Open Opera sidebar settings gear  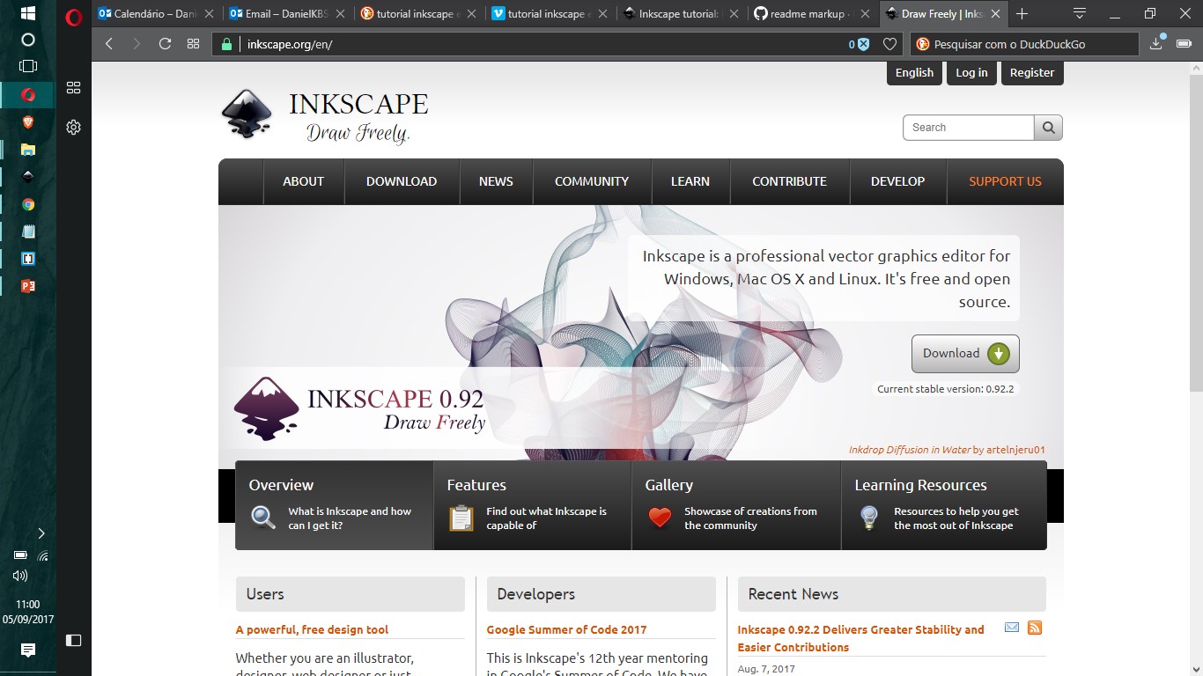pyautogui.click(x=74, y=127)
